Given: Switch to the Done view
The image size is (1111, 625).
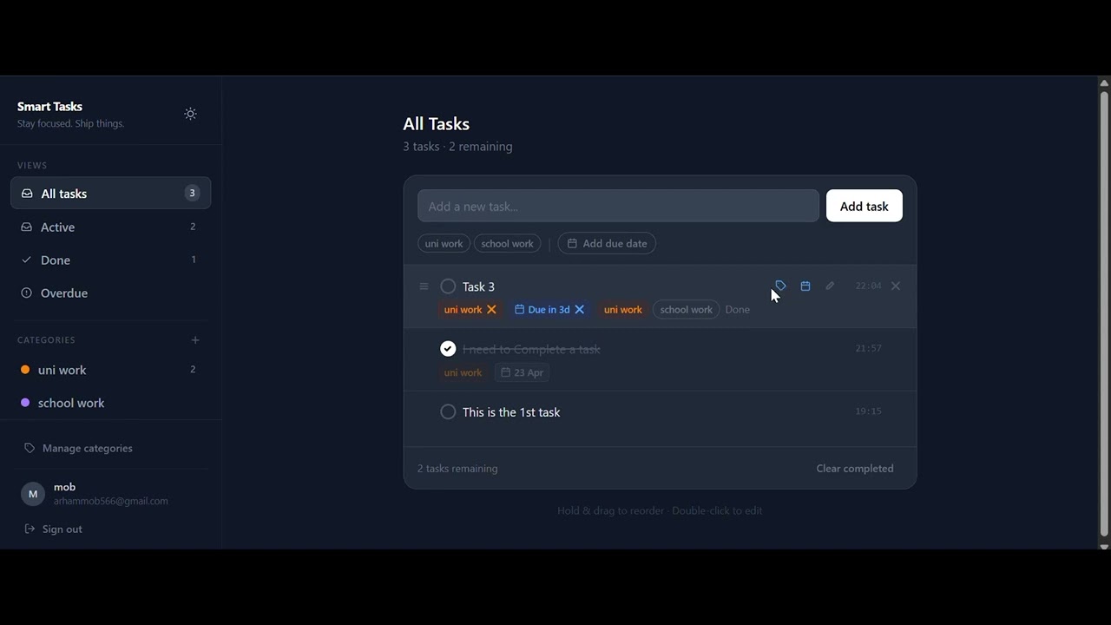Looking at the screenshot, I should pyautogui.click(x=110, y=260).
